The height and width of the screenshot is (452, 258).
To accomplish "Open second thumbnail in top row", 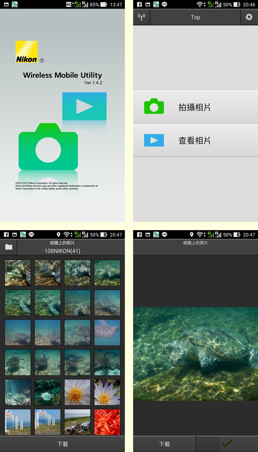I will (48, 273).
